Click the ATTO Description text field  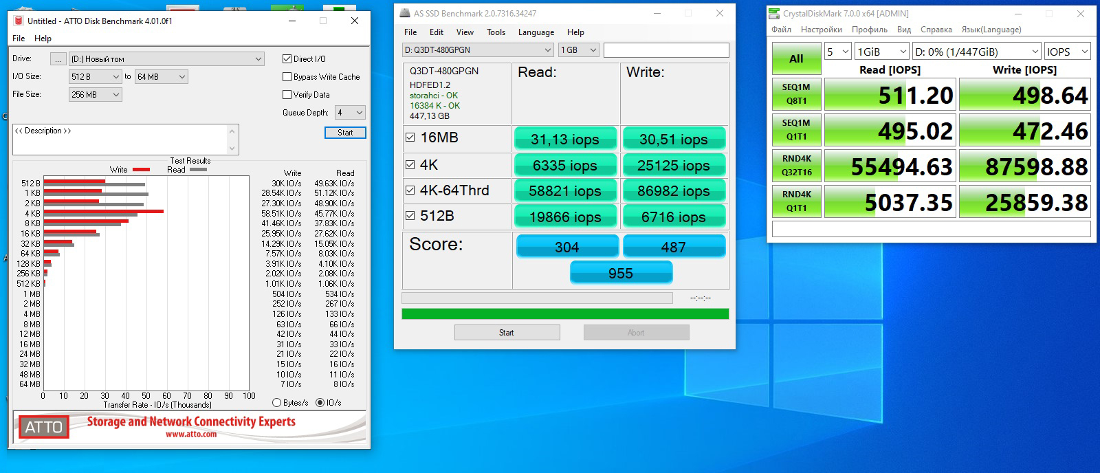[120, 140]
